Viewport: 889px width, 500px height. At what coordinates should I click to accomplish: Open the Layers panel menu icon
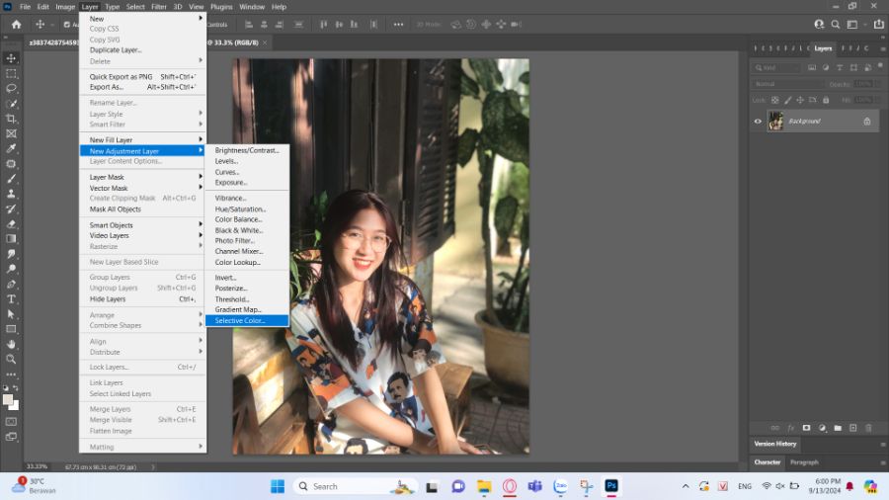[883, 48]
